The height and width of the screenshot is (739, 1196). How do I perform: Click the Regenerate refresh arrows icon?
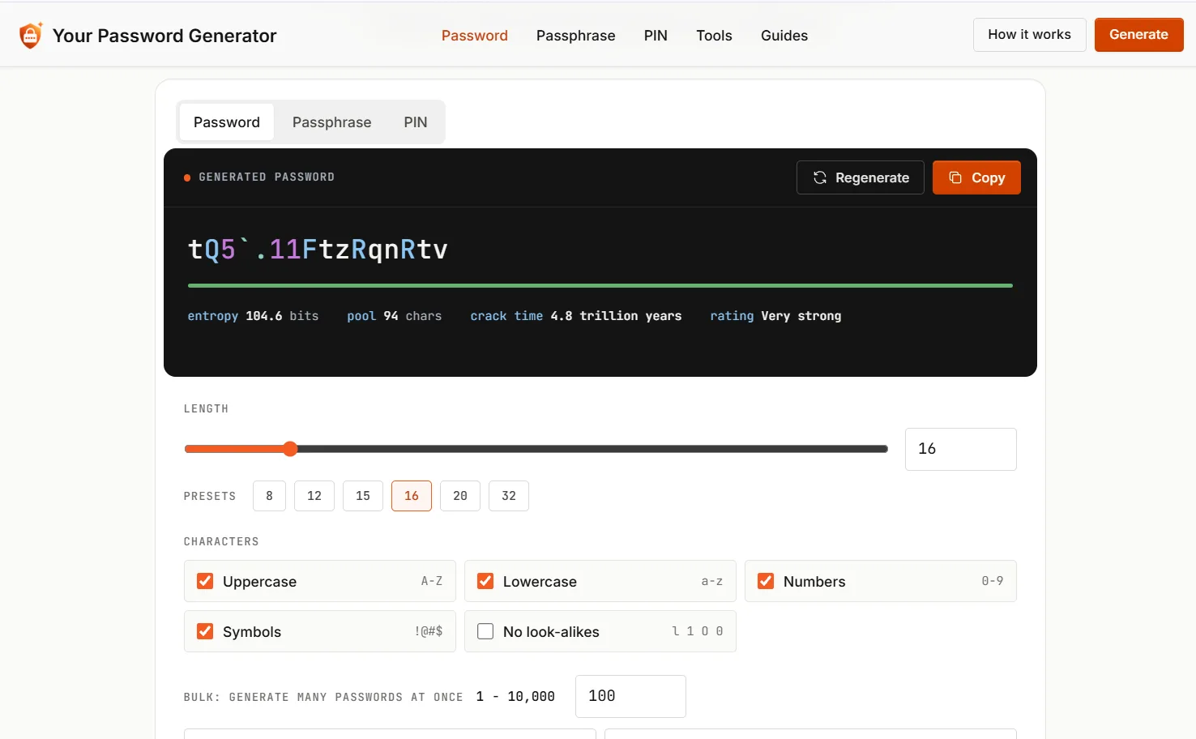[x=820, y=177]
